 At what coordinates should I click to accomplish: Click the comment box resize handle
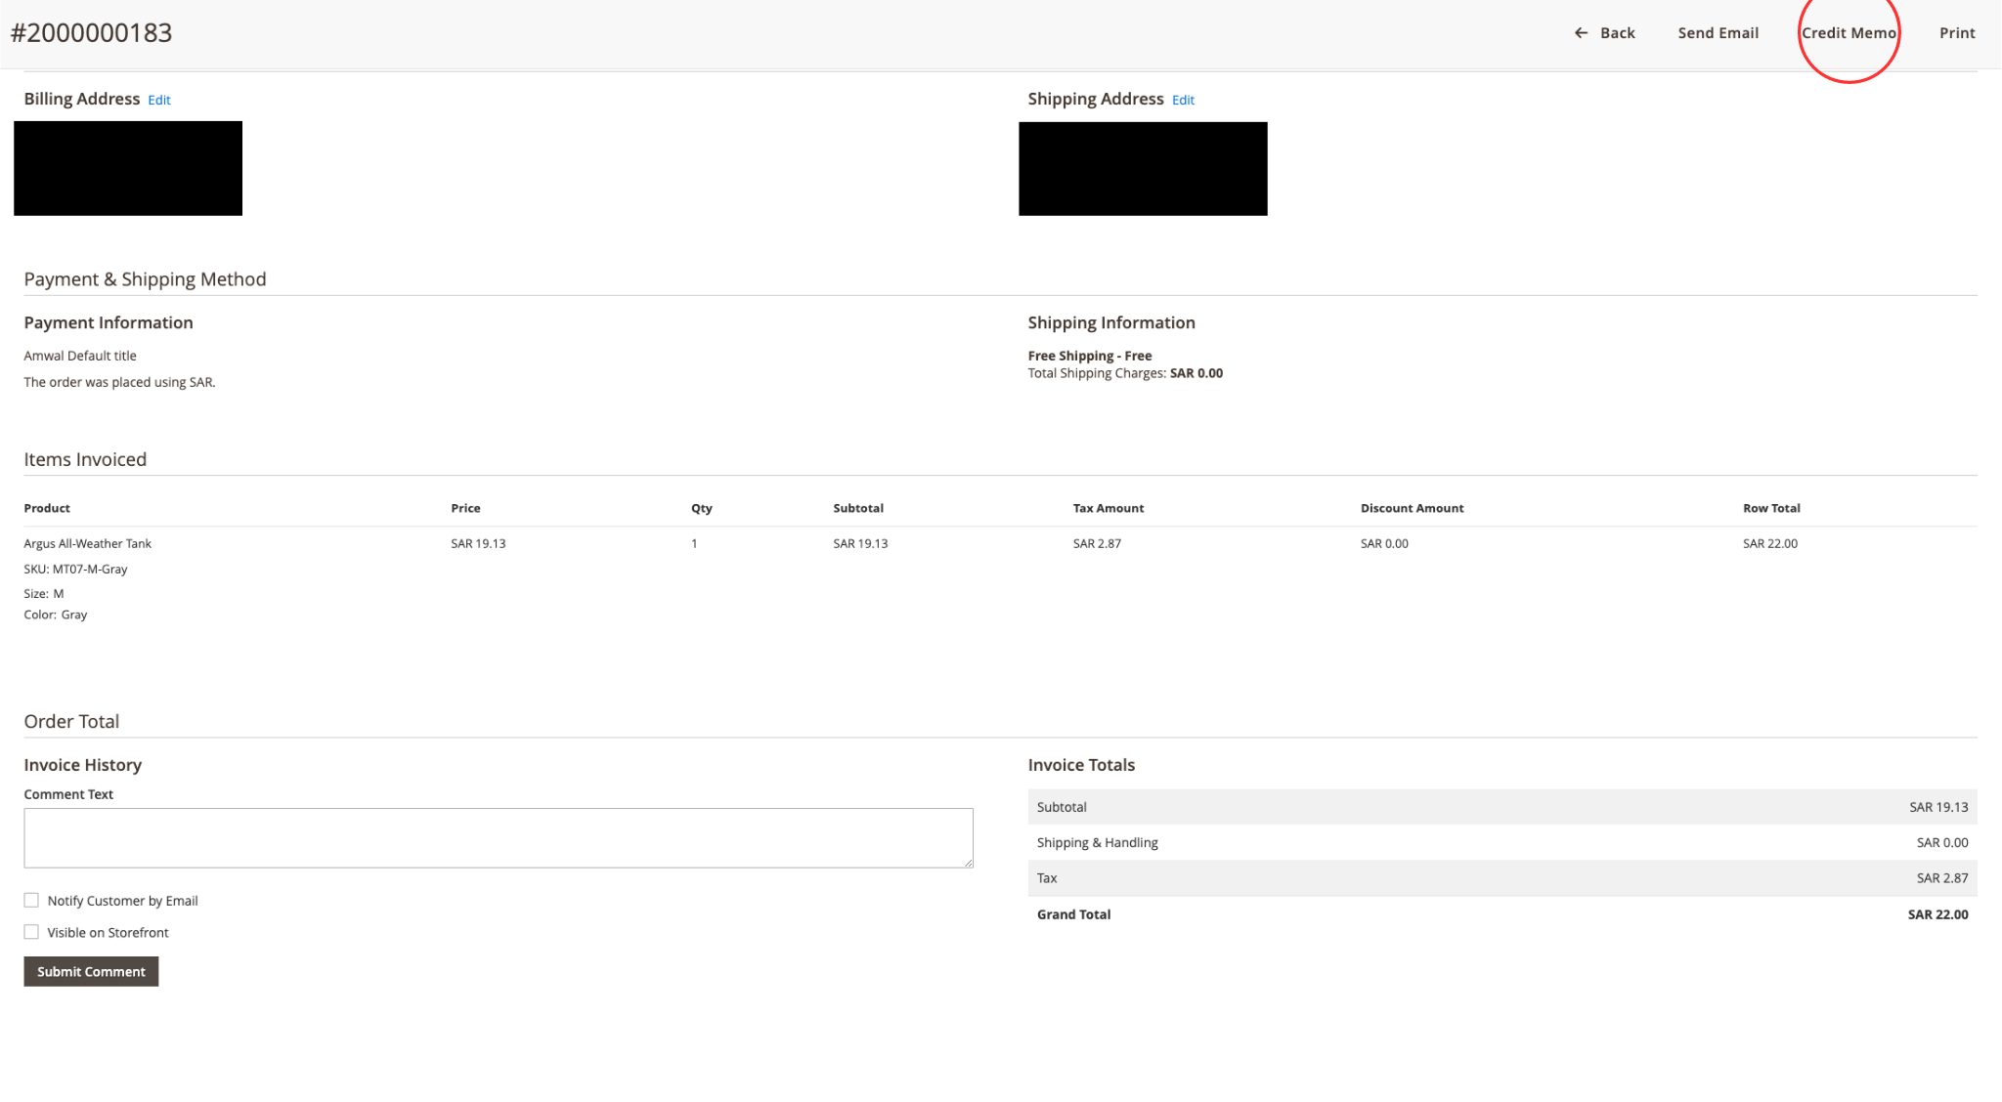coord(968,863)
